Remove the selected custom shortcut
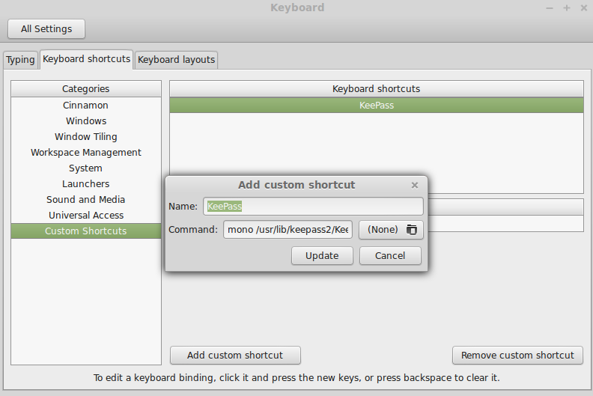The image size is (593, 396). [x=517, y=356]
